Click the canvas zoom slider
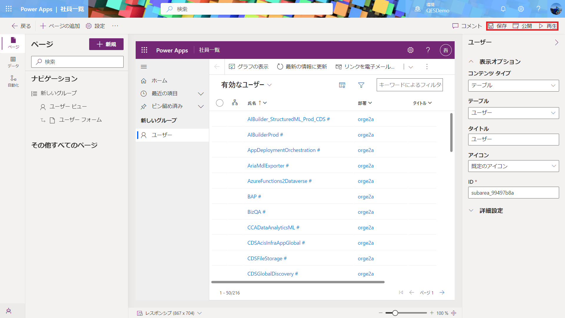Image resolution: width=565 pixels, height=318 pixels. point(406,313)
